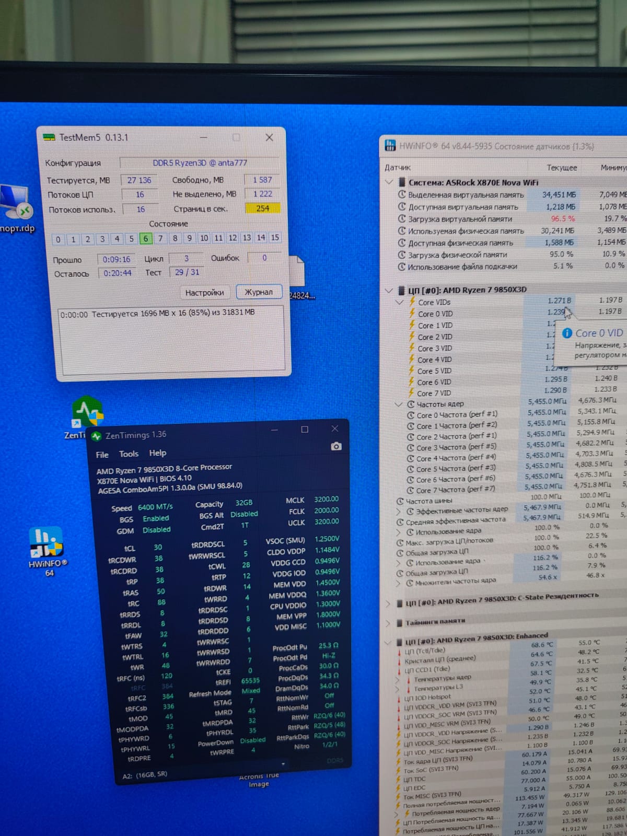This screenshot has height=836, width=627.
Task: Expand the Тайминги памяти section
Action: click(388, 623)
